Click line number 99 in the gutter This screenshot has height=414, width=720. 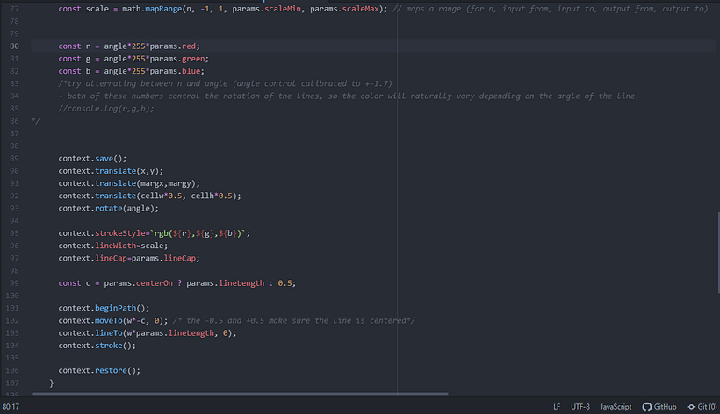click(x=14, y=283)
